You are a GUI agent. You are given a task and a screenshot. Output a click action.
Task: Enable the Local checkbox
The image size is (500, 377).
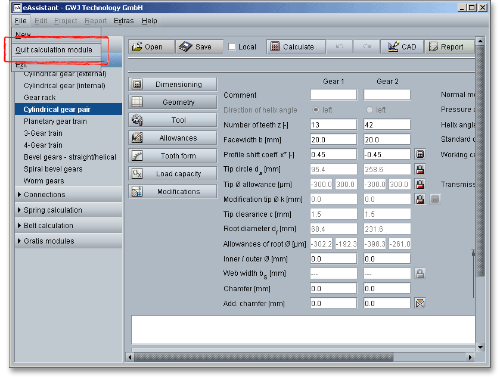tap(232, 47)
